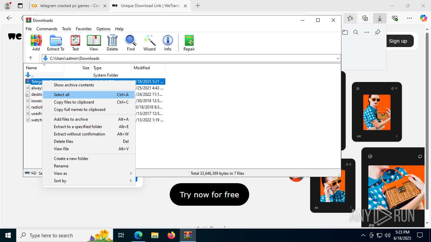Viewport: 431px width, 242px height.
Task: Select the parent '..' System Folder row
Action: 95,75
